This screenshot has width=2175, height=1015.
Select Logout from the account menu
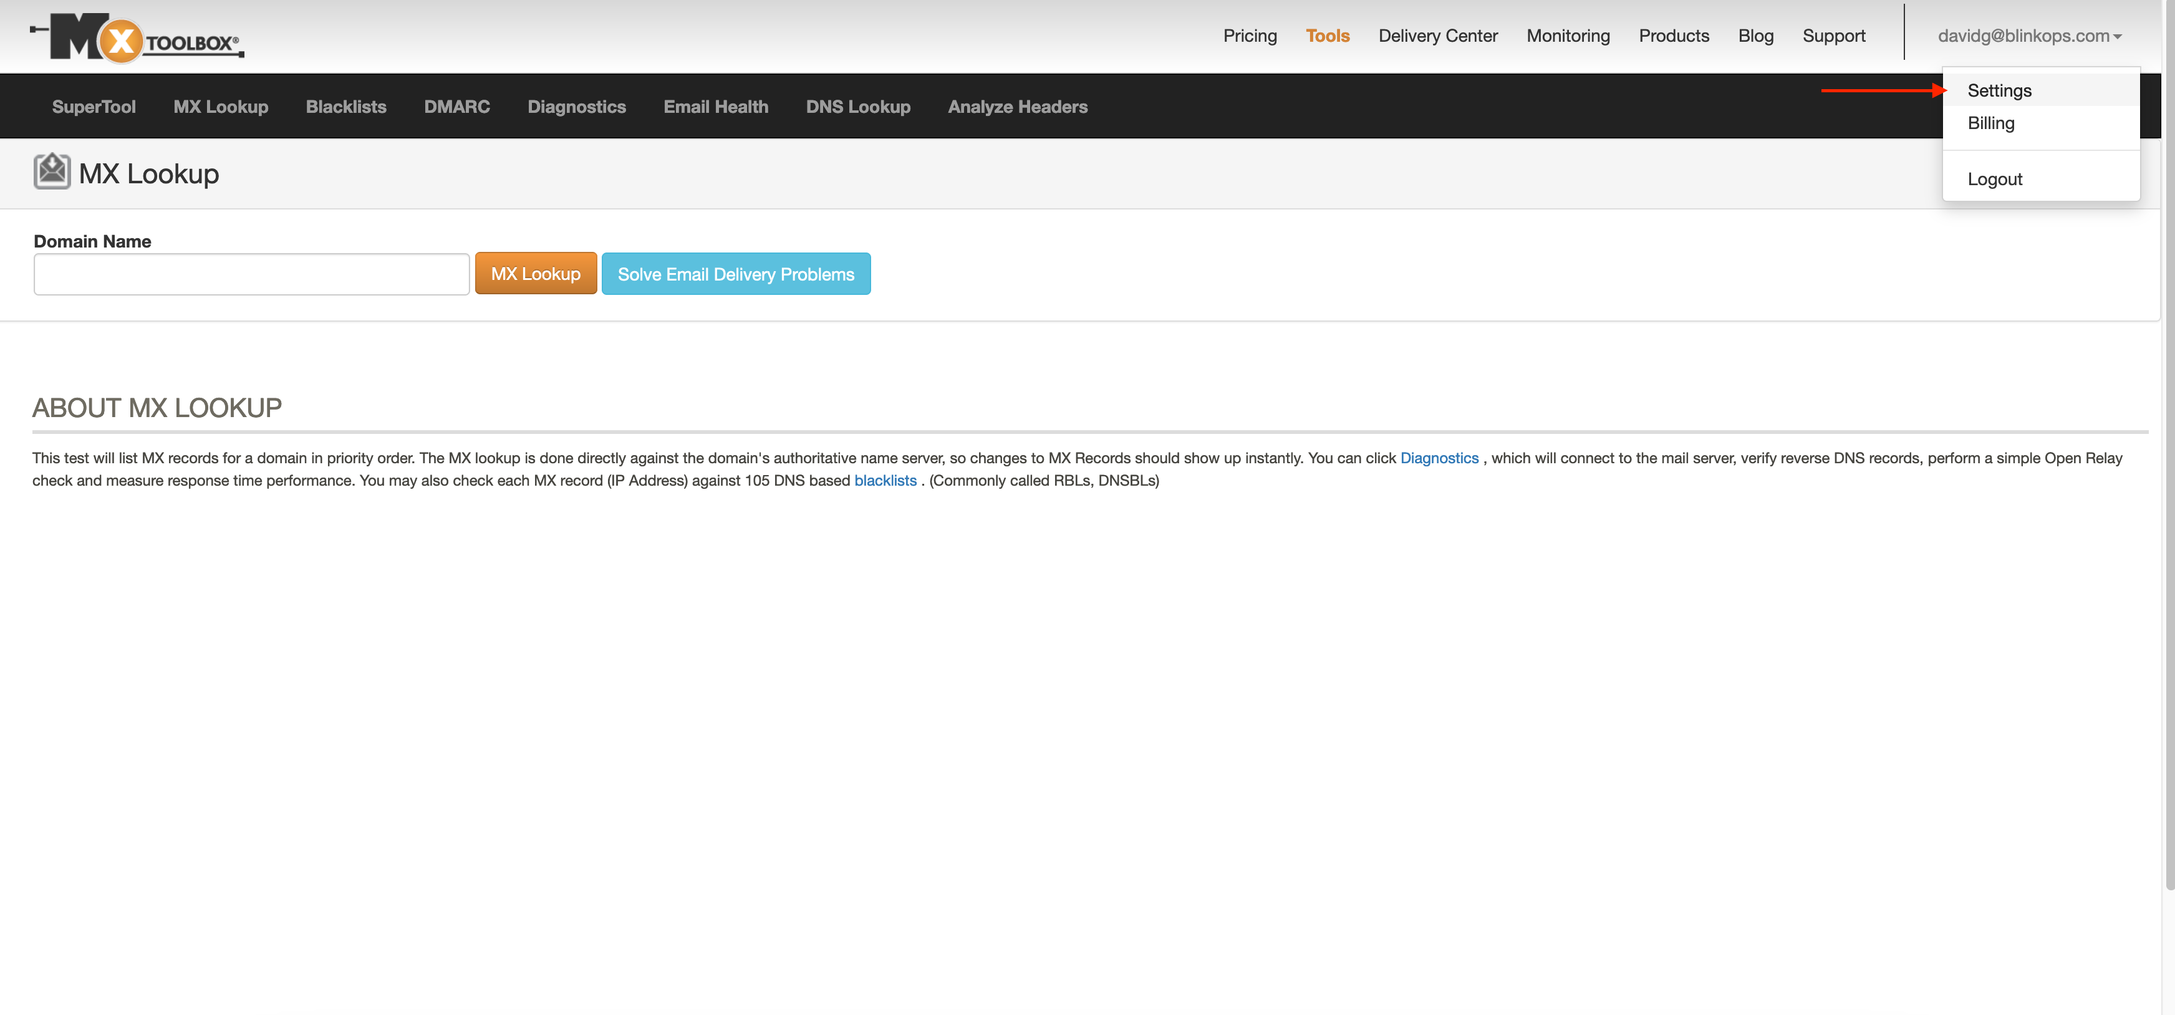[x=2041, y=179]
